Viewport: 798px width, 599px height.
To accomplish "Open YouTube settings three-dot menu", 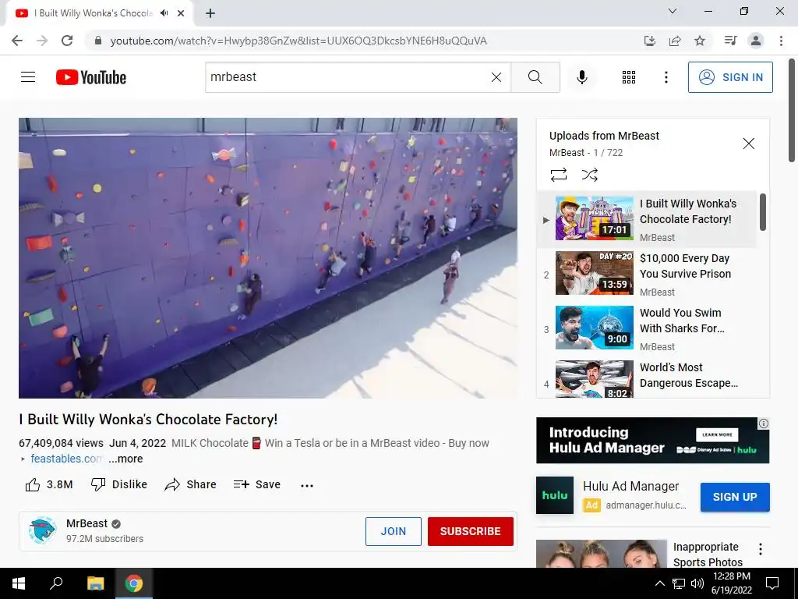I will pos(666,77).
